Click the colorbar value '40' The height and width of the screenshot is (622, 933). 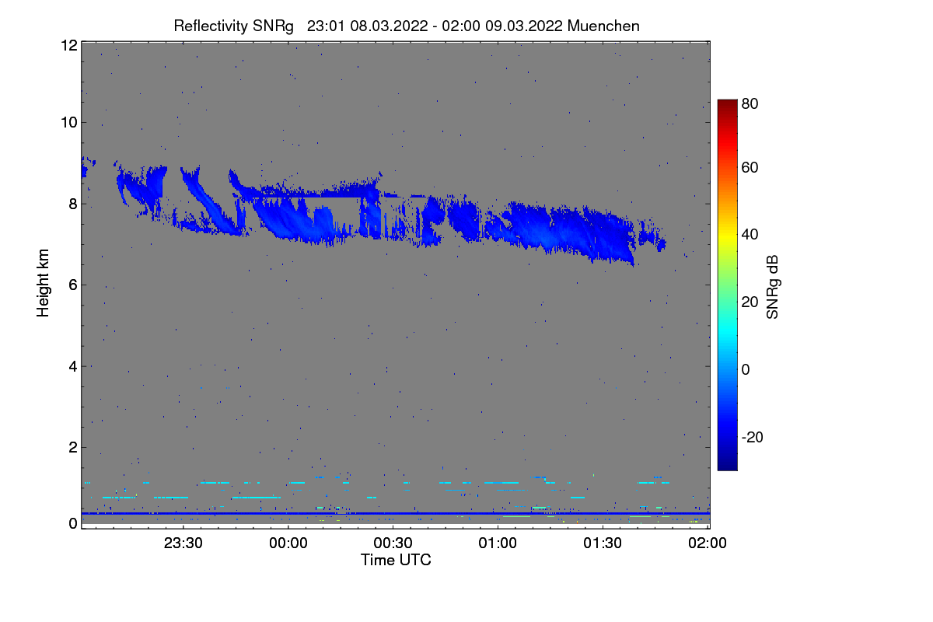tap(750, 235)
